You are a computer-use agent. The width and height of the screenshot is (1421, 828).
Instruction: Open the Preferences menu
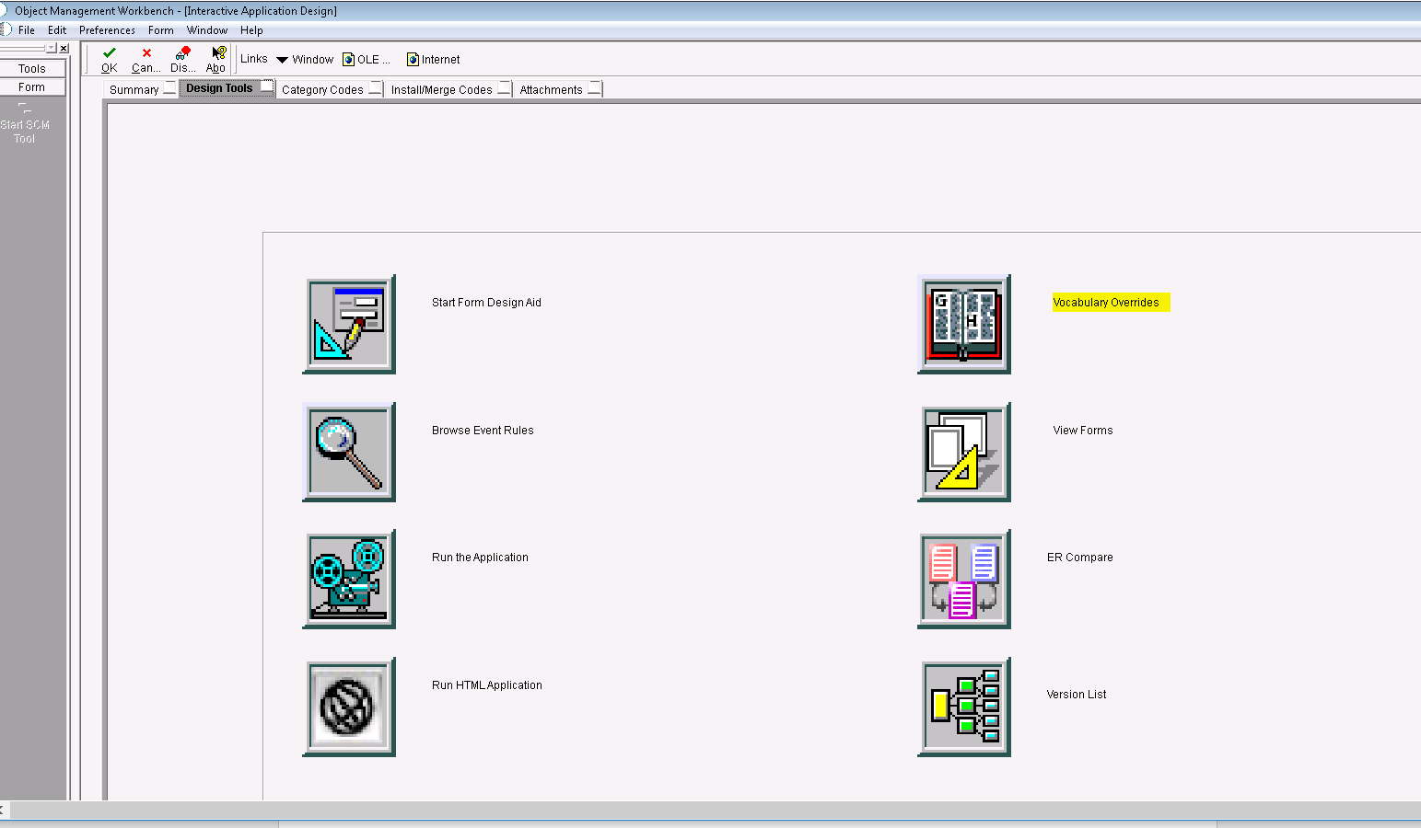click(107, 30)
